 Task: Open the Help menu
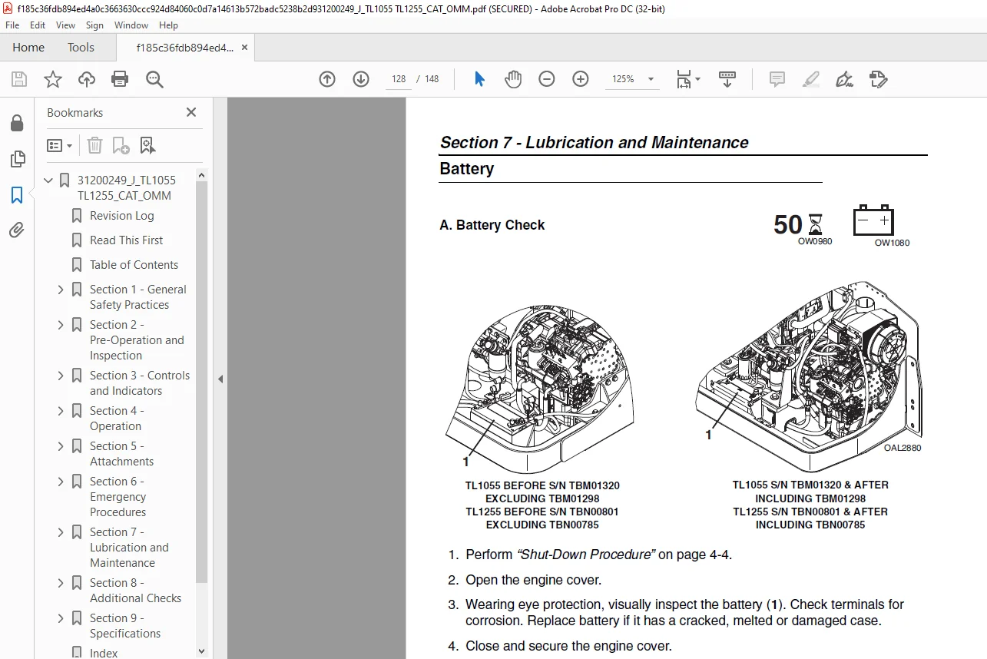(168, 25)
